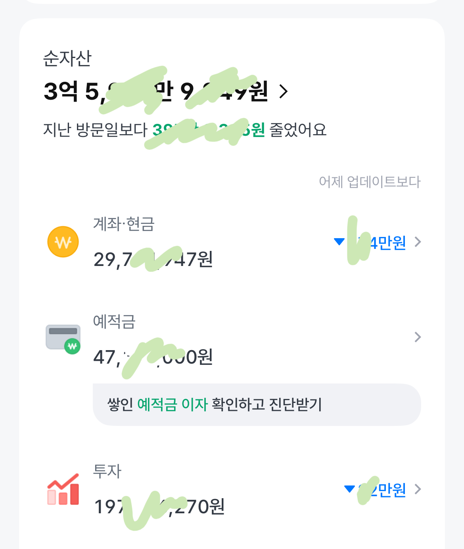The image size is (464, 549).
Task: Select the 계좌·현금 category label
Action: pyautogui.click(x=123, y=224)
